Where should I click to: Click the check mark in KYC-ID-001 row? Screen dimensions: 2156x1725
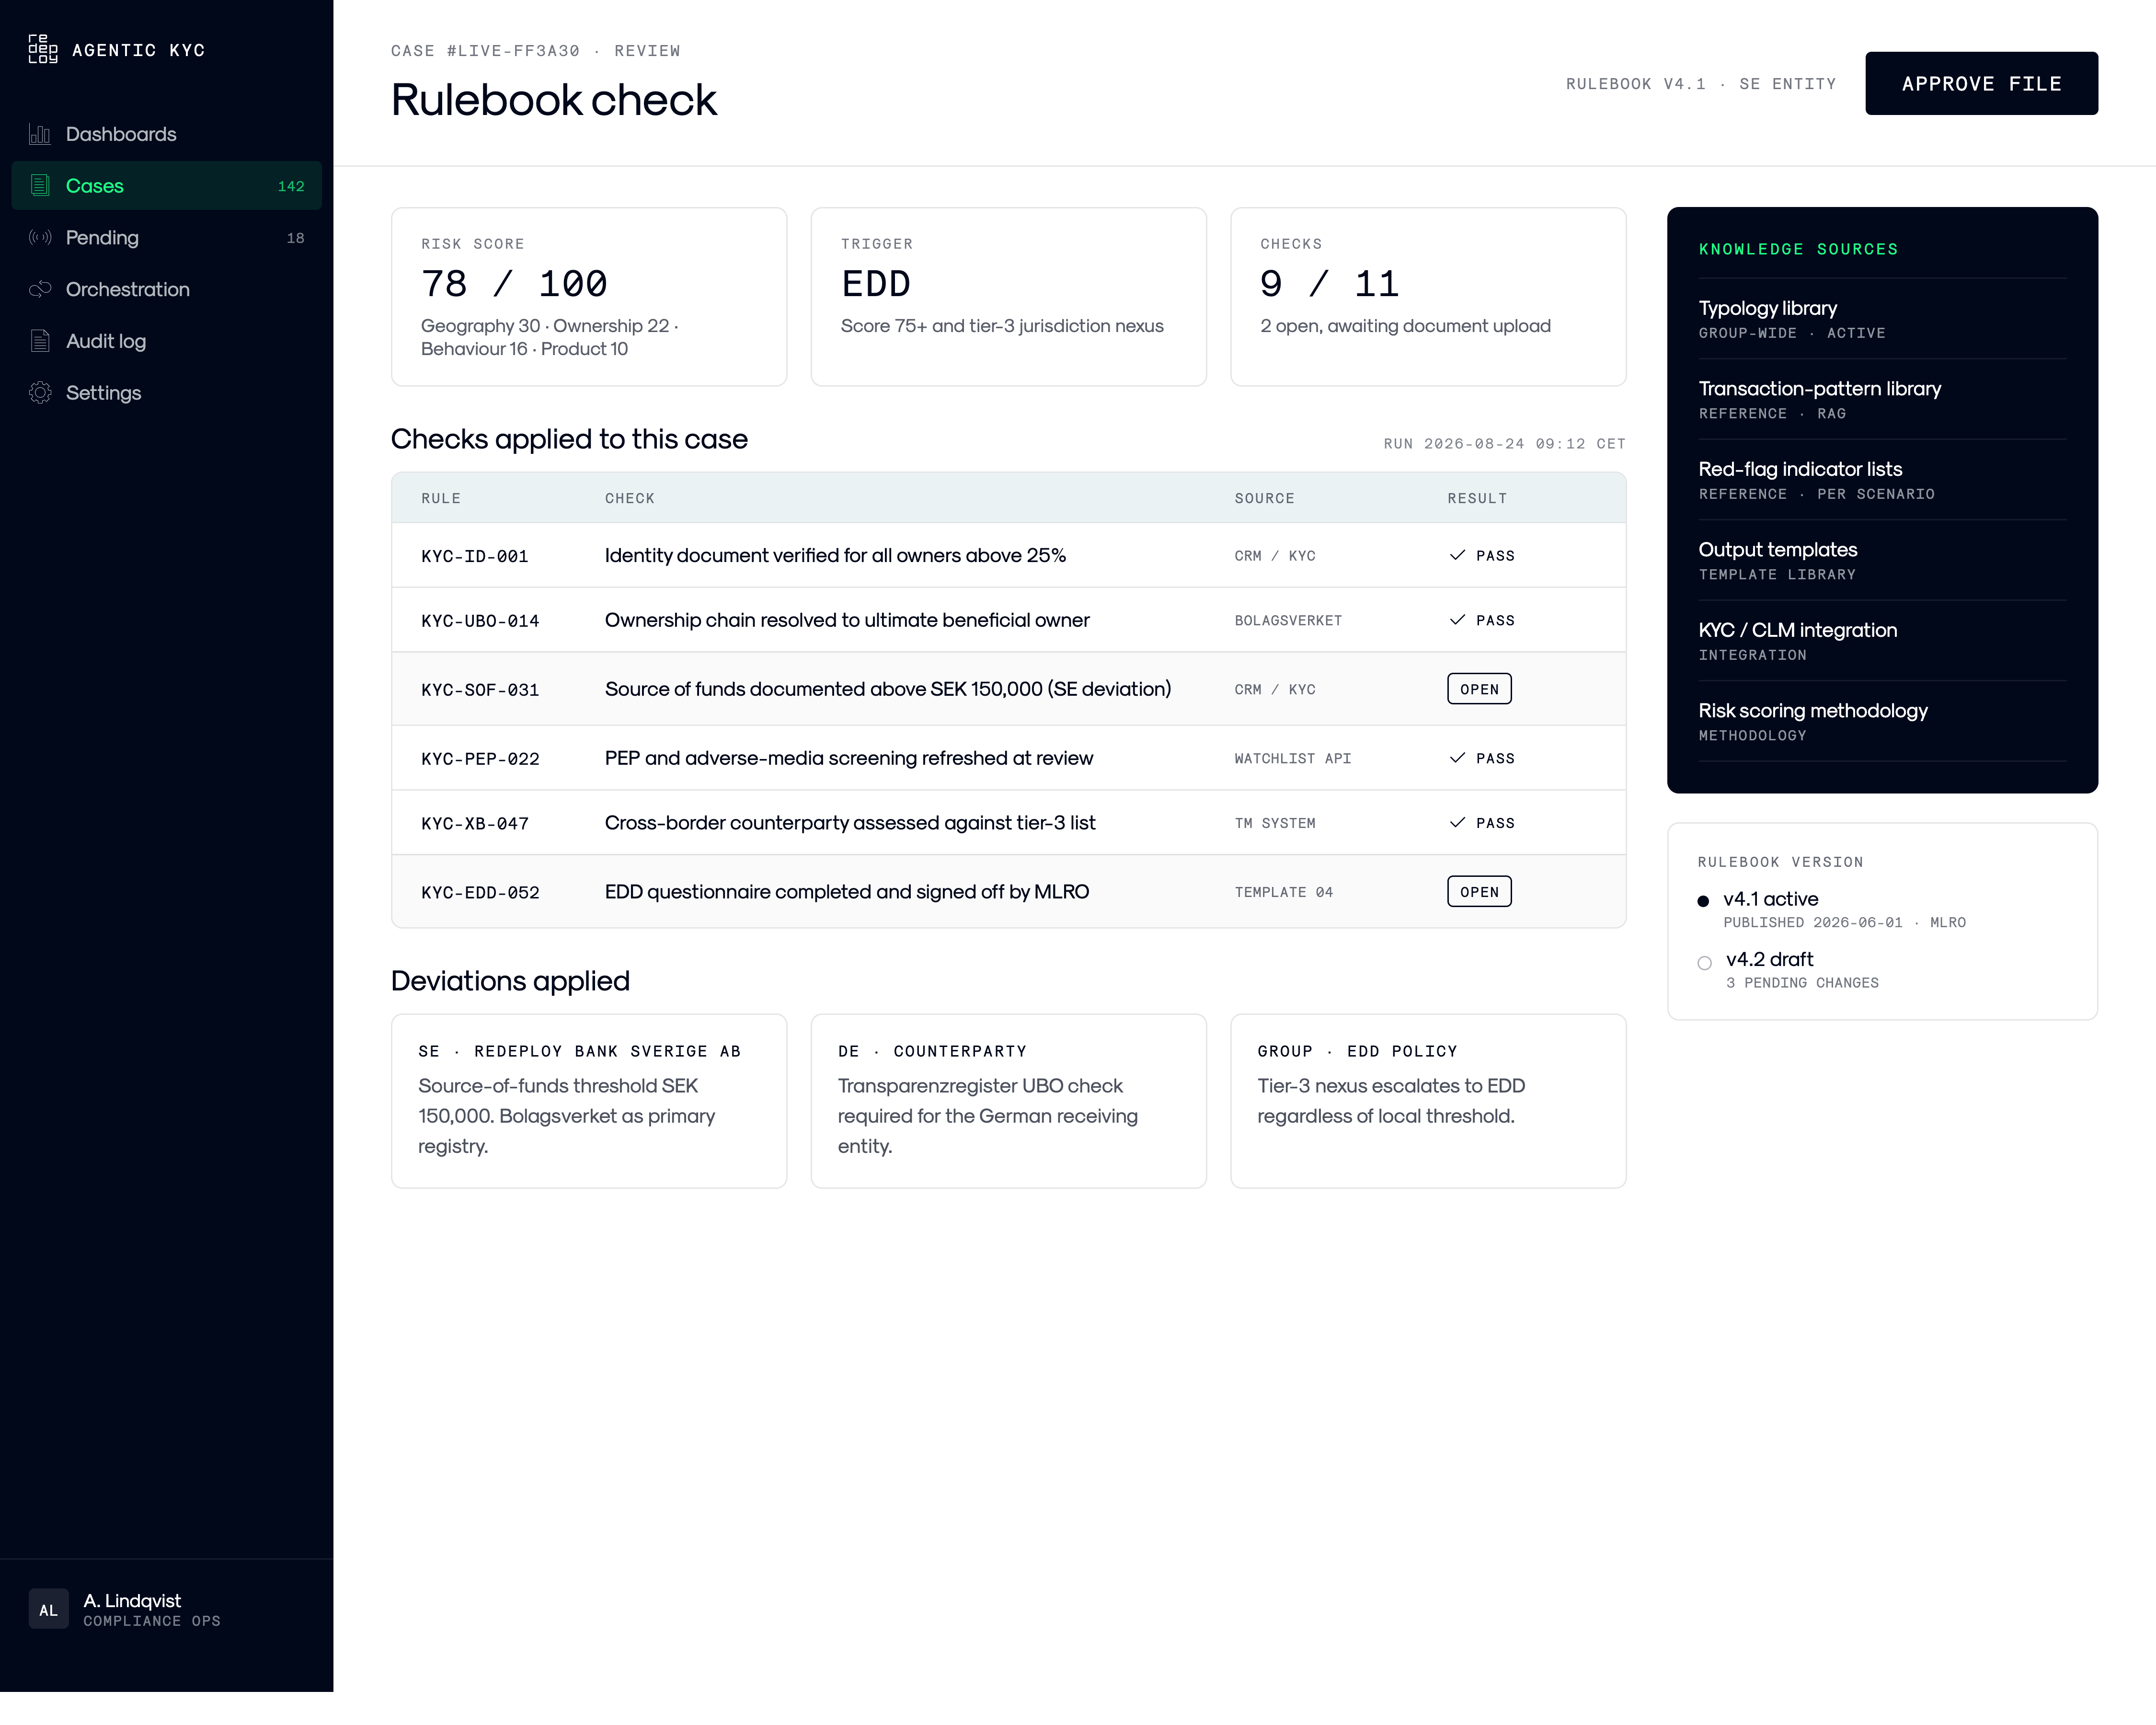(x=1457, y=556)
